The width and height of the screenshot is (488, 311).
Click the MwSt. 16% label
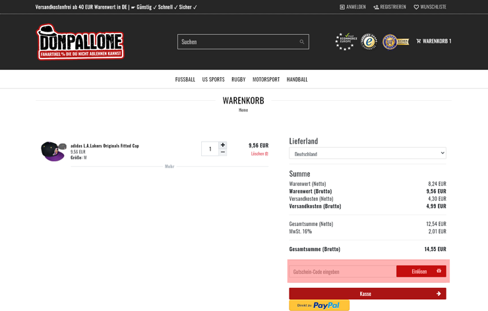pos(300,231)
